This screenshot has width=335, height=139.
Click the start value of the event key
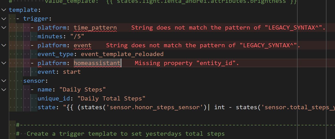point(72,72)
